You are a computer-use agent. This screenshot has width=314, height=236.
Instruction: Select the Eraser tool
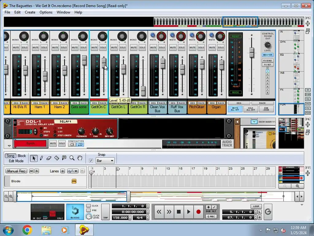point(49,158)
